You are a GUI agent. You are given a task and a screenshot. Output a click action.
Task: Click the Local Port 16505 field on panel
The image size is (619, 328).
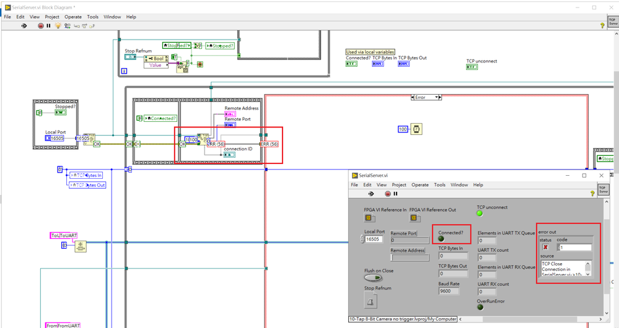tap(374, 240)
